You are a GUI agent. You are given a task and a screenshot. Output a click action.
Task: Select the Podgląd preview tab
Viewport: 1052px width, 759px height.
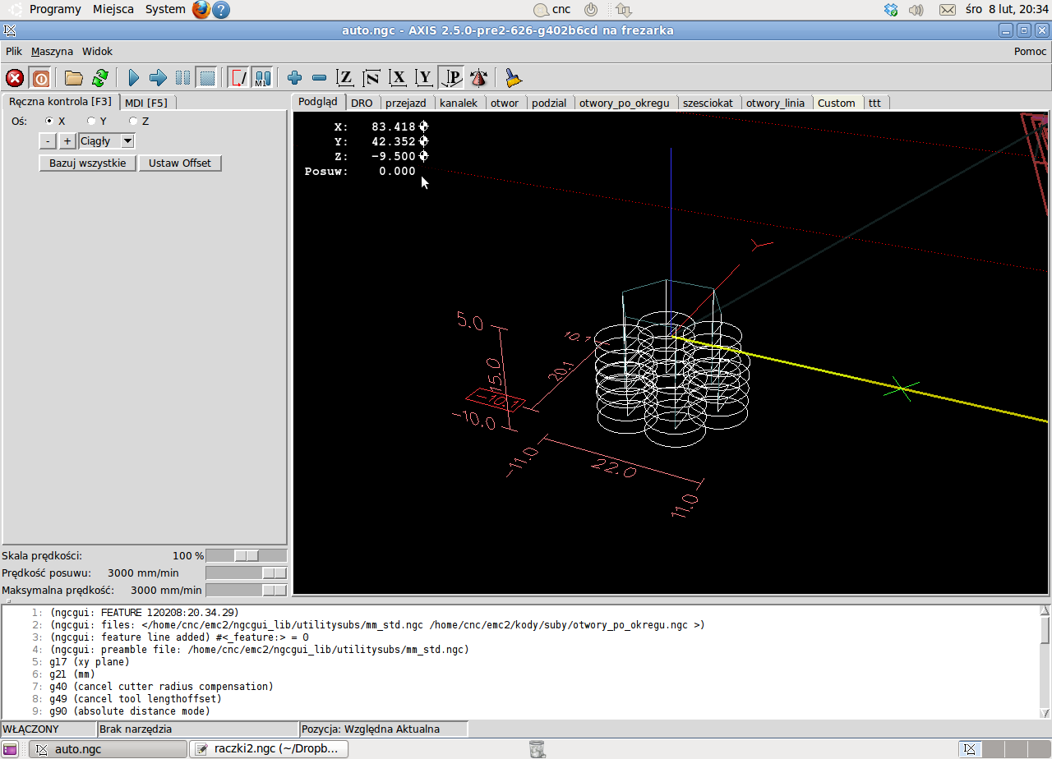(x=318, y=102)
